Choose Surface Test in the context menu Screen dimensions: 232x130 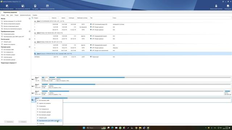[50, 109]
